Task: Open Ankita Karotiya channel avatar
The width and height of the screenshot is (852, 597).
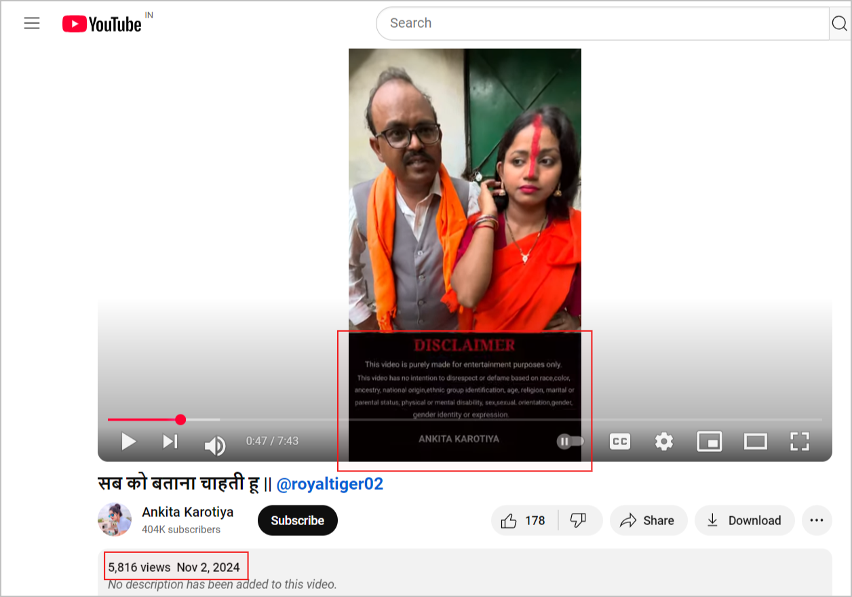Action: pos(115,520)
